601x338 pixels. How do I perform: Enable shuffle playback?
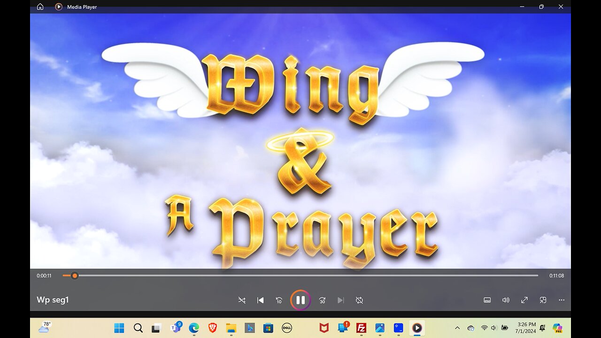[242, 300]
